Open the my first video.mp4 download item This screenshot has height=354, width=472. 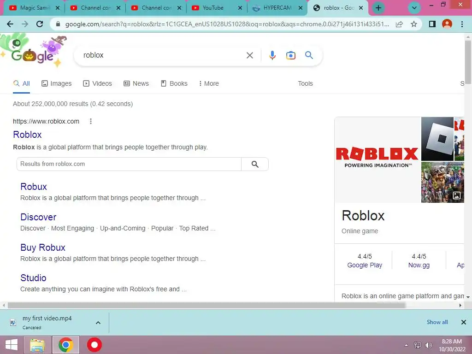coord(47,322)
